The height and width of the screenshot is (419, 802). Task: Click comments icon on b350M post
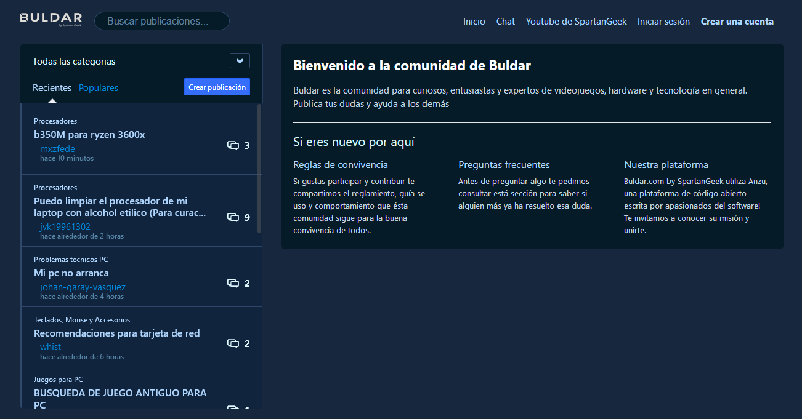tap(233, 146)
